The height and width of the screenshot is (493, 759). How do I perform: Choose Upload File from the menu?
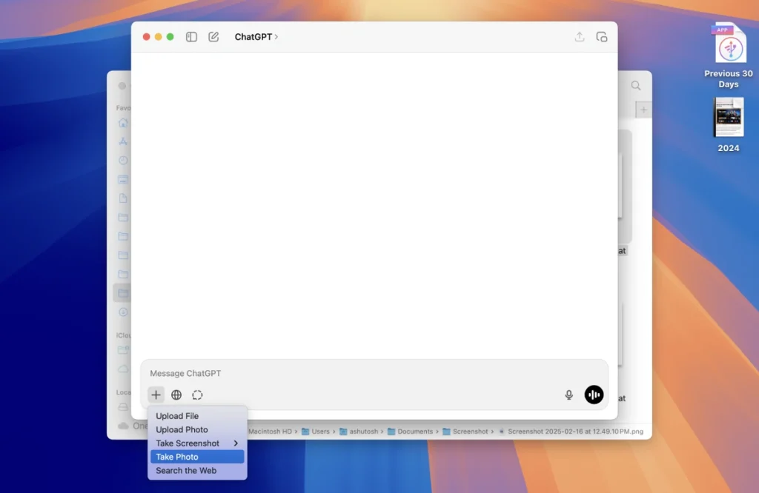[x=197, y=416]
